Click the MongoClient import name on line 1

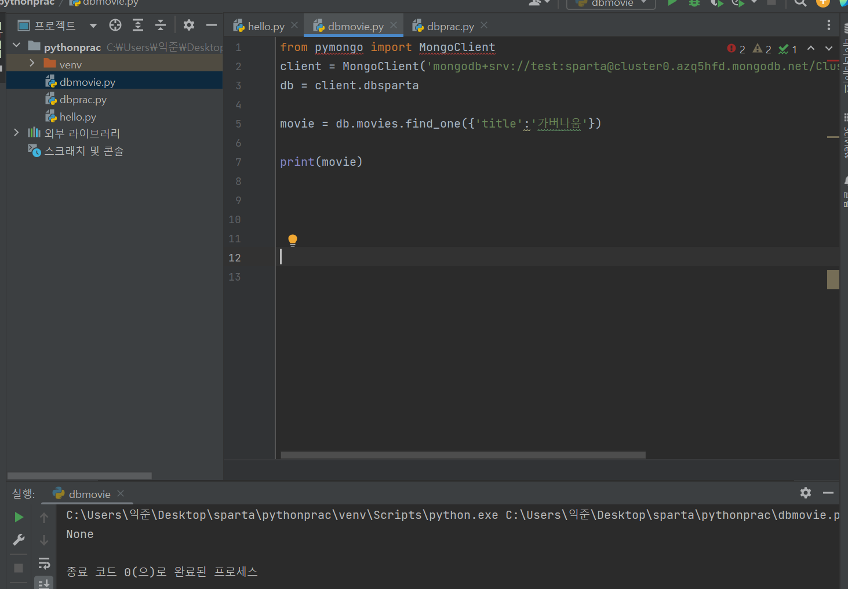coord(457,47)
